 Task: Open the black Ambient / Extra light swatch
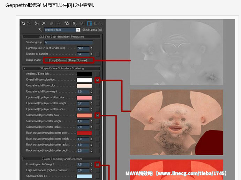[84, 74]
